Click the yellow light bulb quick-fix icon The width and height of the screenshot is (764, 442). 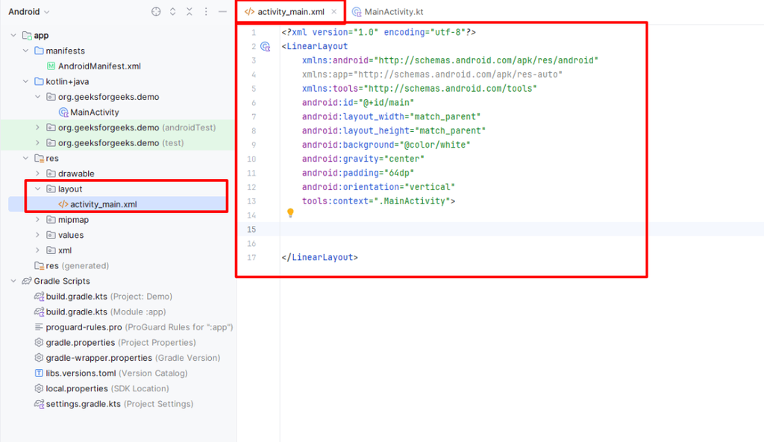[290, 212]
